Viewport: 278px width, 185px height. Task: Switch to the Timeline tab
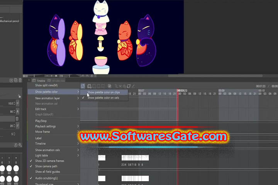[39, 81]
